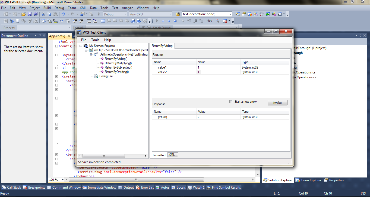Viewport: 370px width, 197px height.
Task: Collapse My Service Projects tree node
Action: tap(81, 46)
